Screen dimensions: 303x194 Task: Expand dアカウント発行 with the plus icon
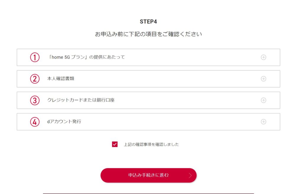(263, 122)
